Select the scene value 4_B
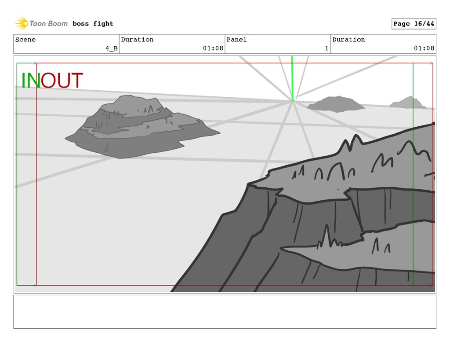The width and height of the screenshot is (450, 349). [111, 48]
